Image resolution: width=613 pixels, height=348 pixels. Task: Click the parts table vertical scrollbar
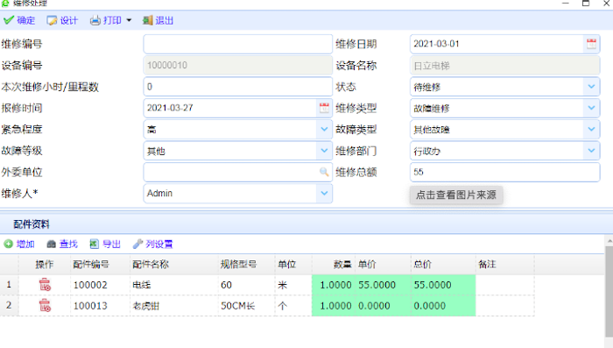point(609,292)
